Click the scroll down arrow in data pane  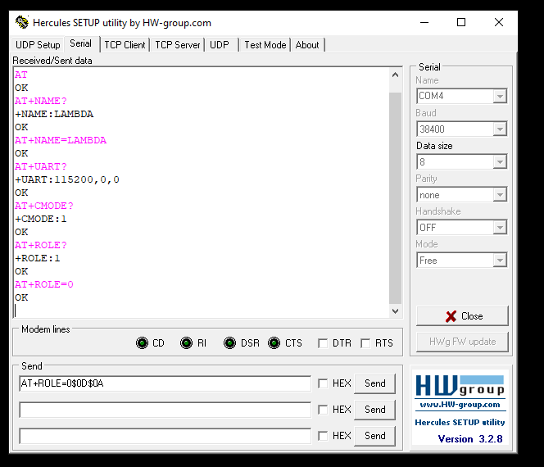pyautogui.click(x=395, y=311)
